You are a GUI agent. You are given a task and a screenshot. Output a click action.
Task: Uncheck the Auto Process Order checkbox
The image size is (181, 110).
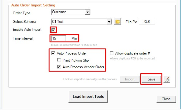coord(53,53)
